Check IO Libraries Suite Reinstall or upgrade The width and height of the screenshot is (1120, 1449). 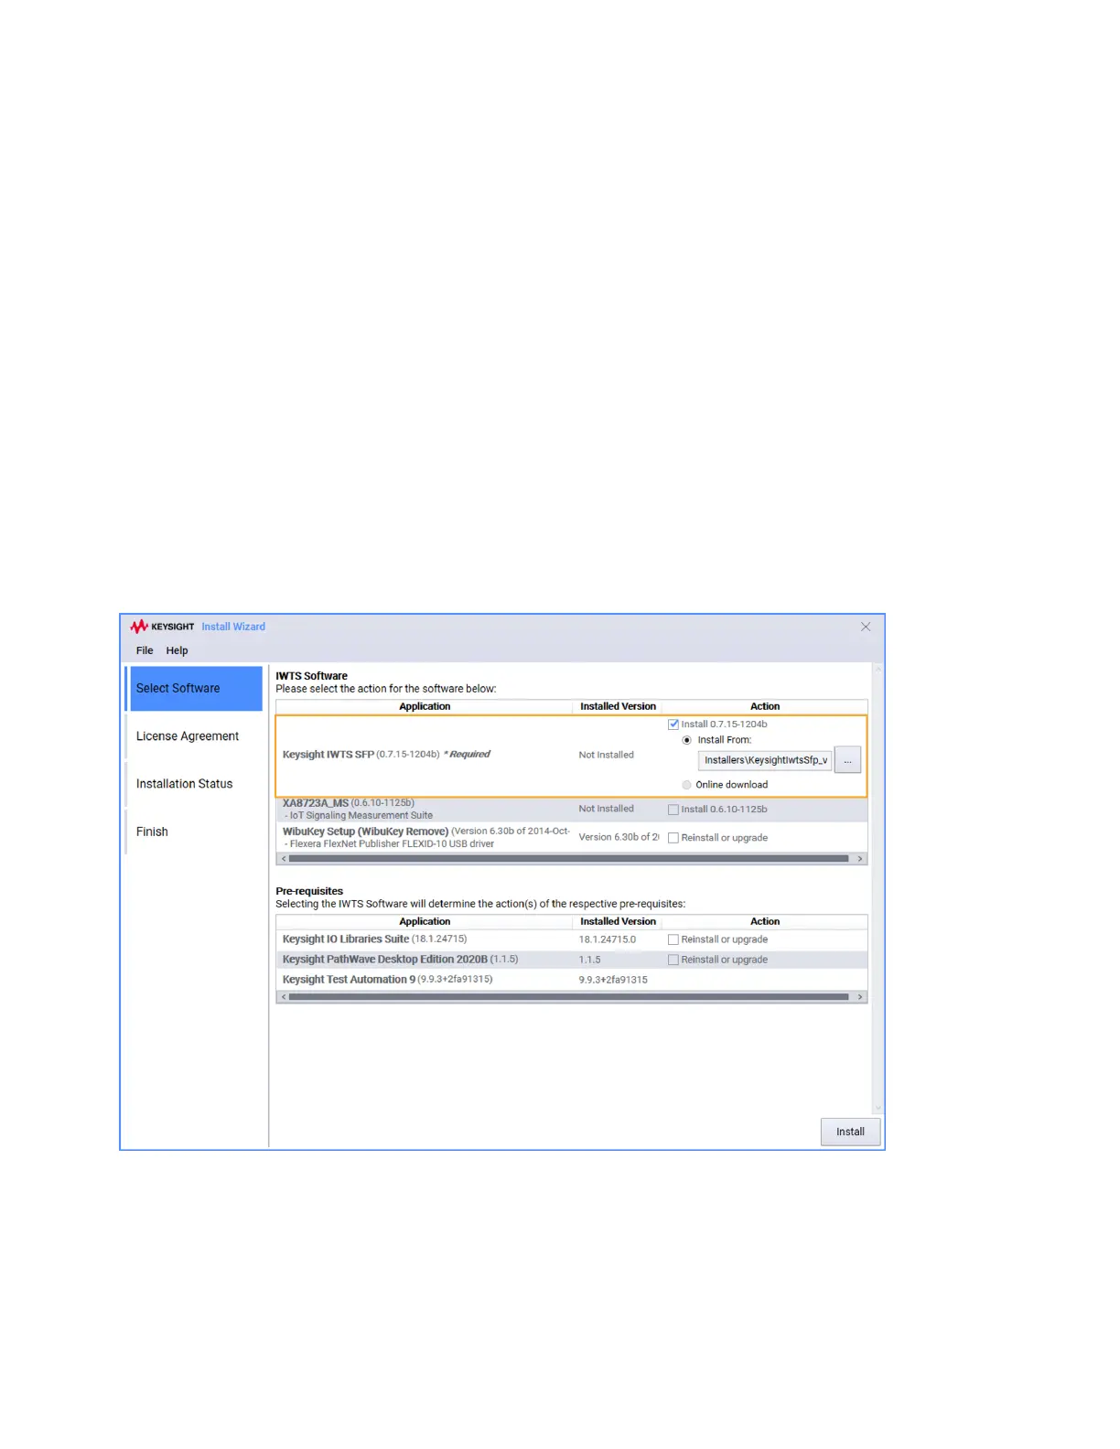click(x=673, y=939)
